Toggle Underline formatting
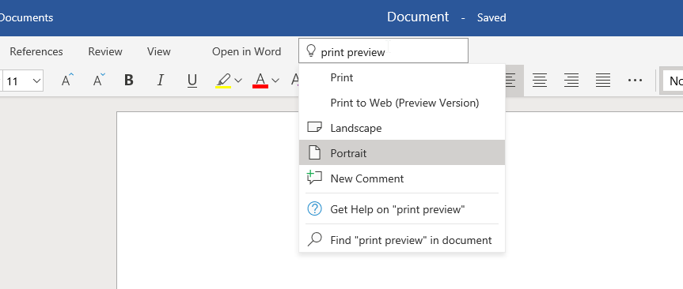This screenshot has width=683, height=289. [x=192, y=81]
